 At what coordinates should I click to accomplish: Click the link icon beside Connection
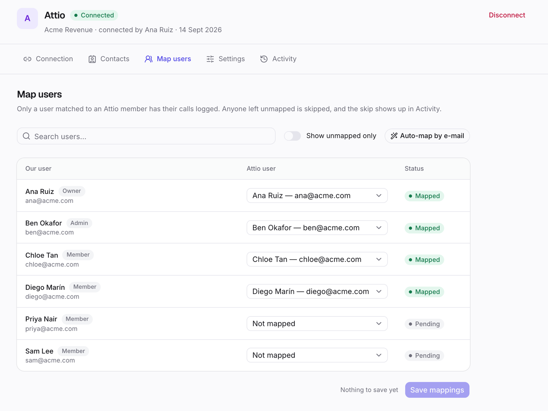[x=27, y=59]
